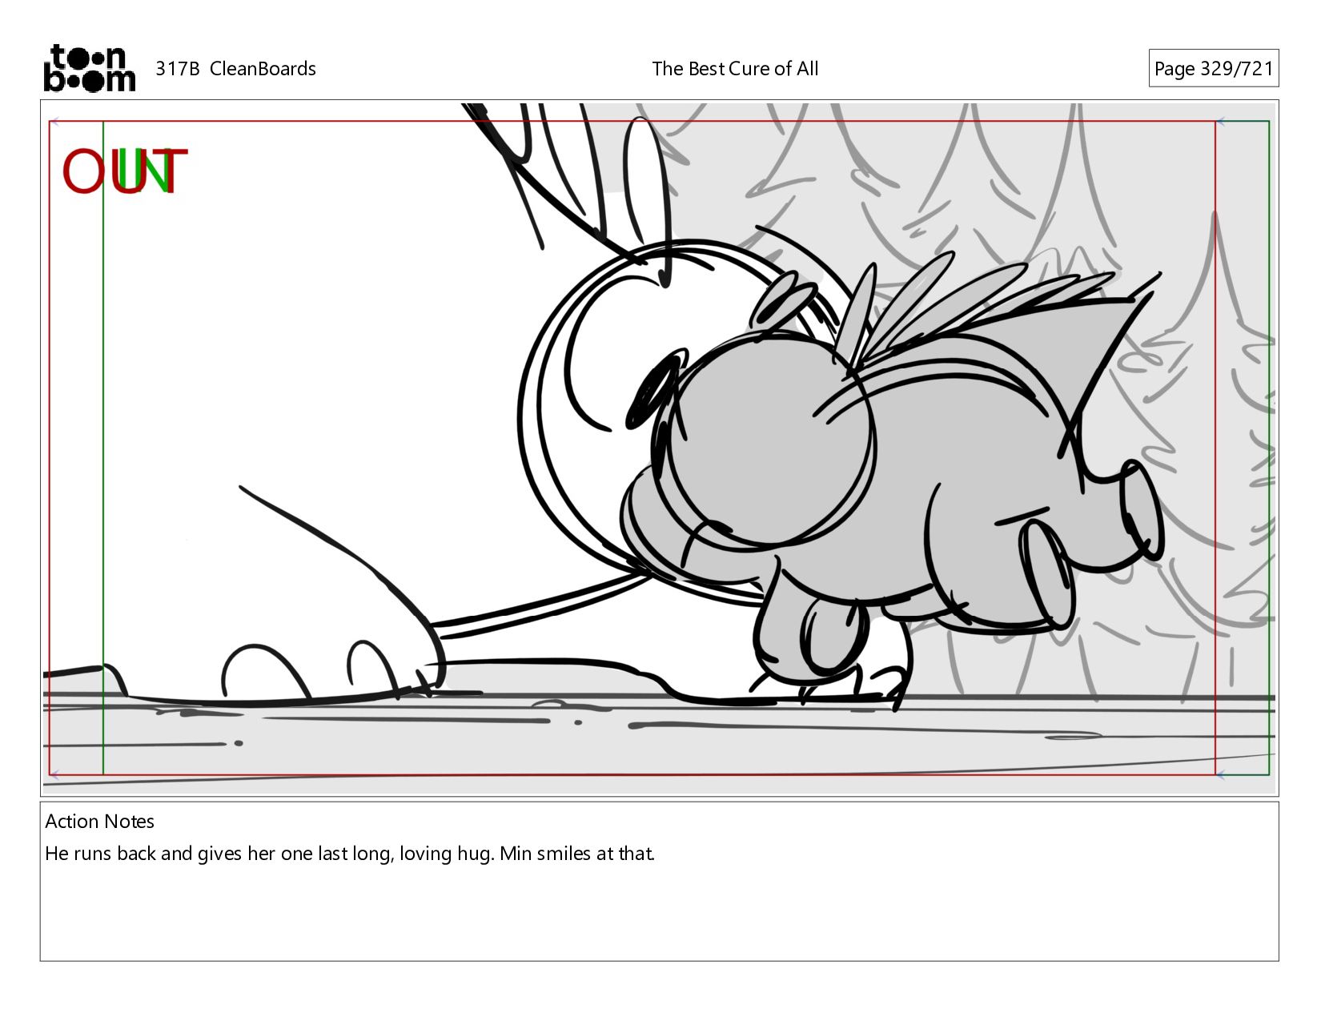Click the red 'OUT' camera label
The width and height of the screenshot is (1321, 1021).
click(125, 171)
